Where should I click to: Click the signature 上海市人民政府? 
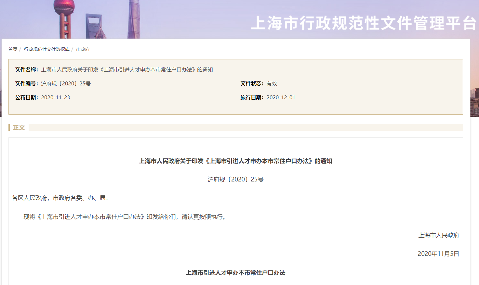439,235
